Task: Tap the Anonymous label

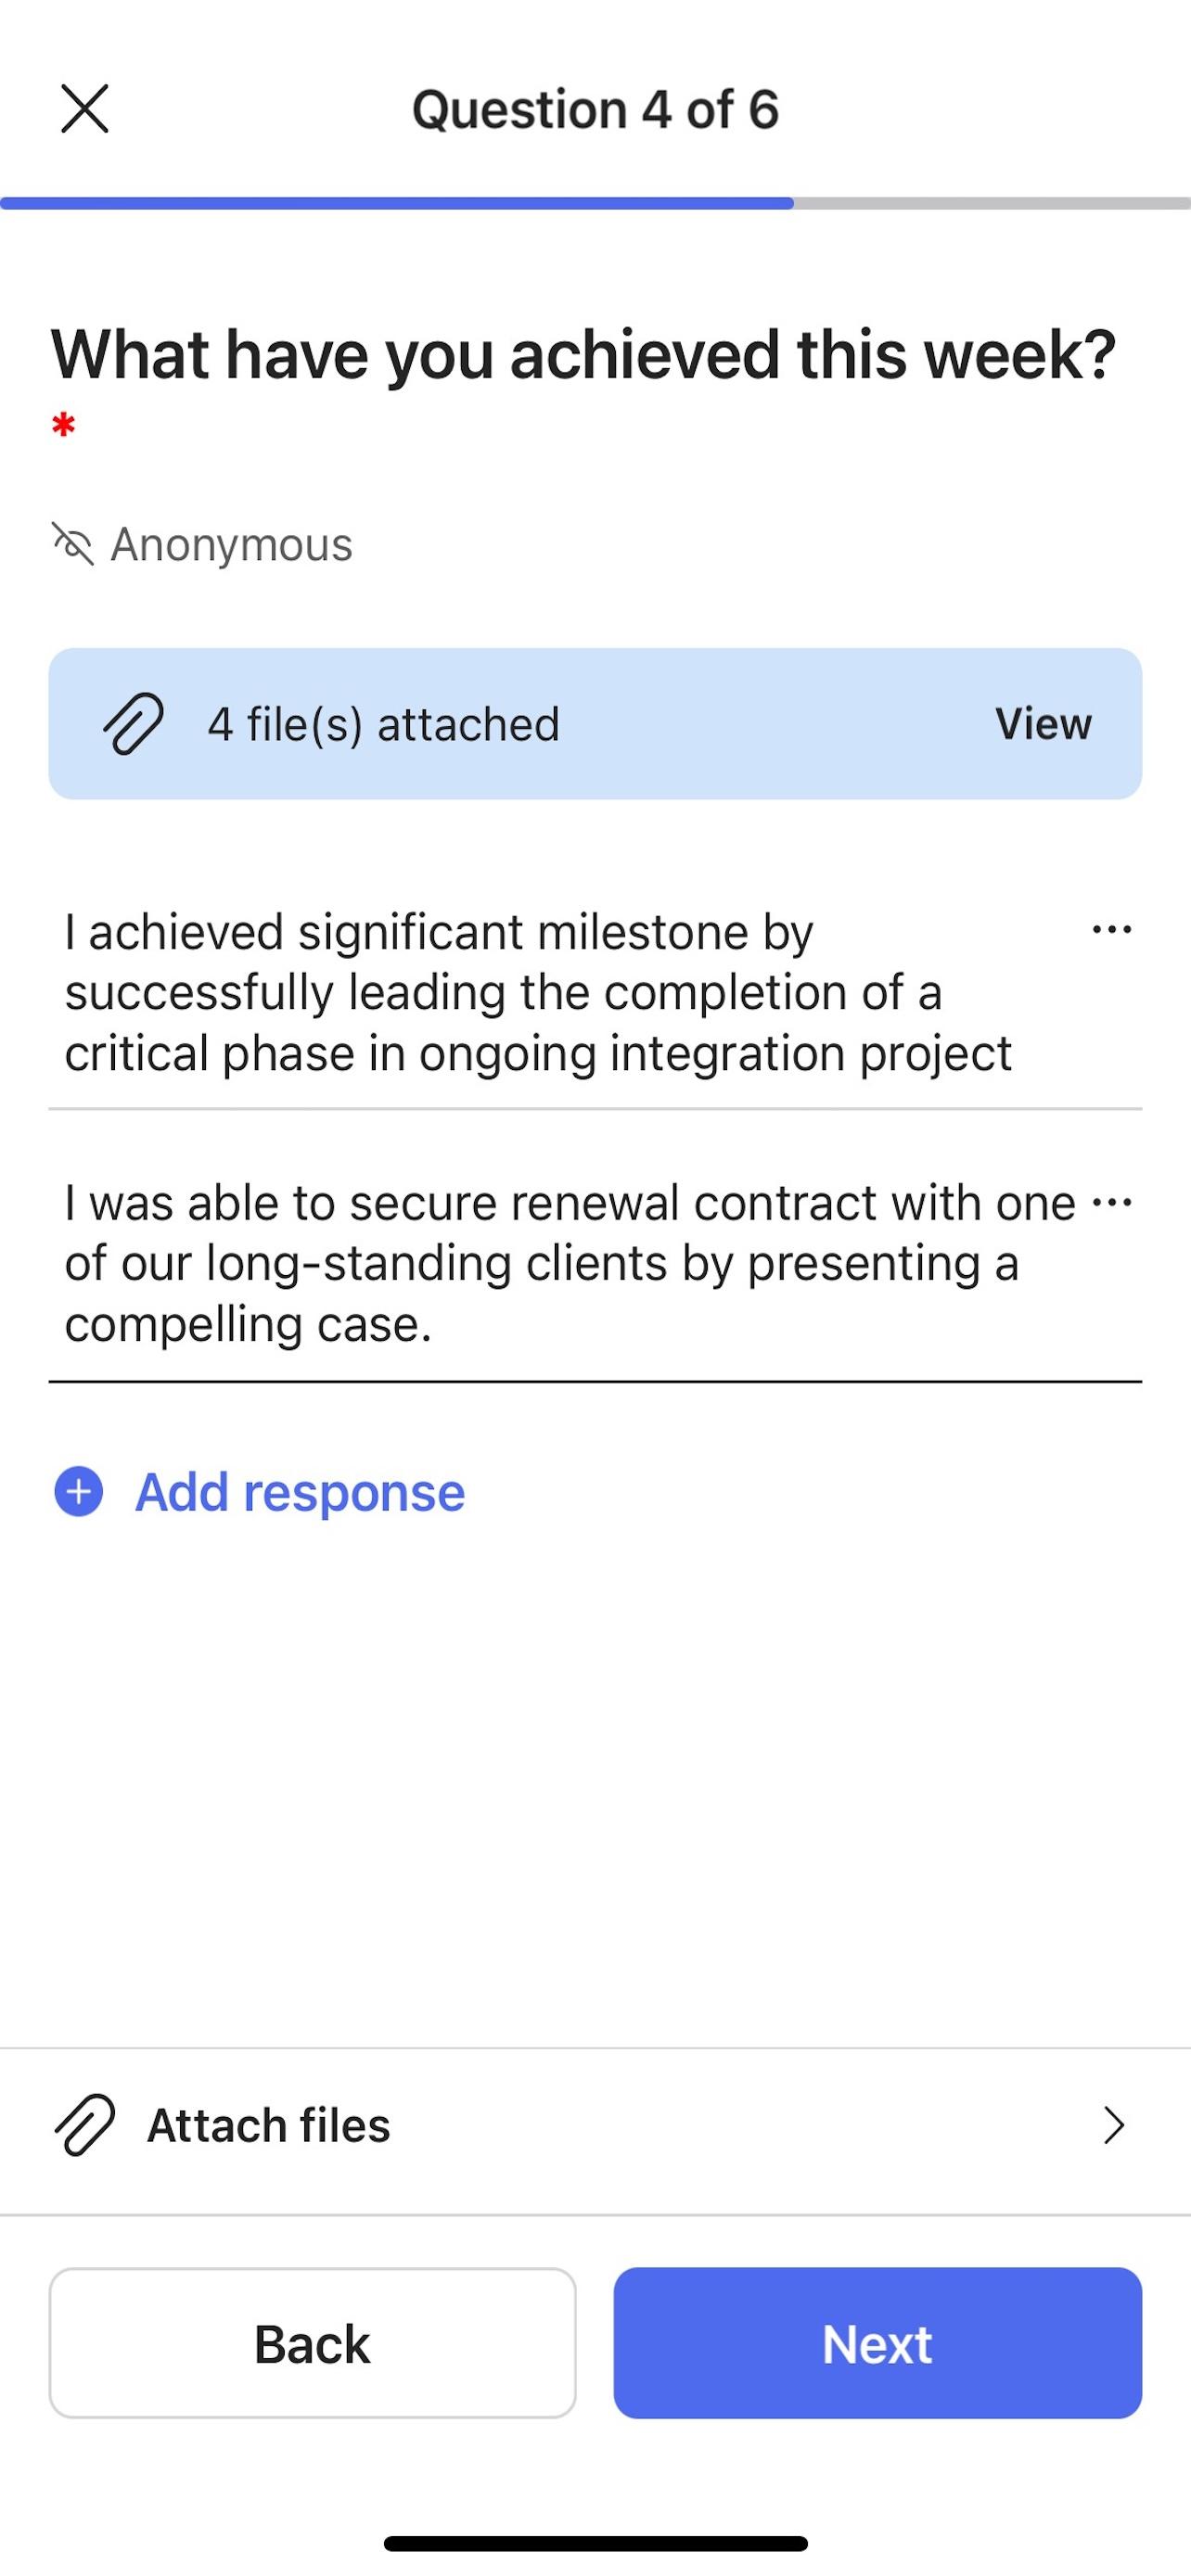Action: [231, 545]
